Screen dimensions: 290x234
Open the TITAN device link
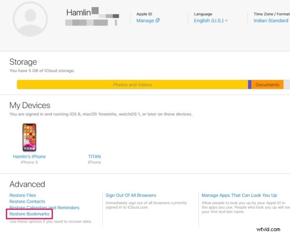(94, 156)
